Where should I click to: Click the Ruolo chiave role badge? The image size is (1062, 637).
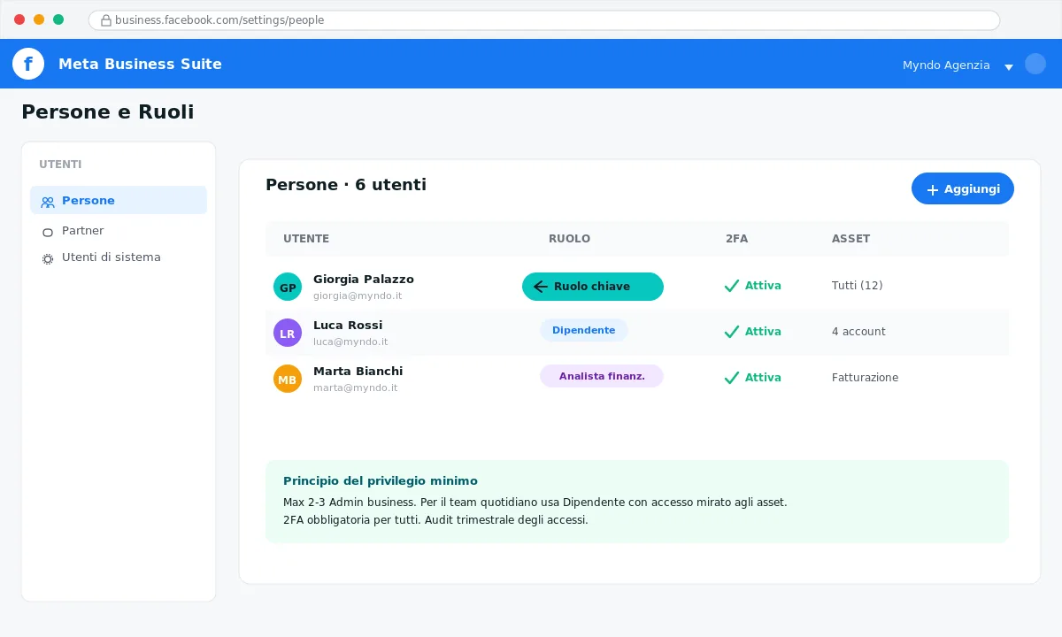pyautogui.click(x=593, y=287)
